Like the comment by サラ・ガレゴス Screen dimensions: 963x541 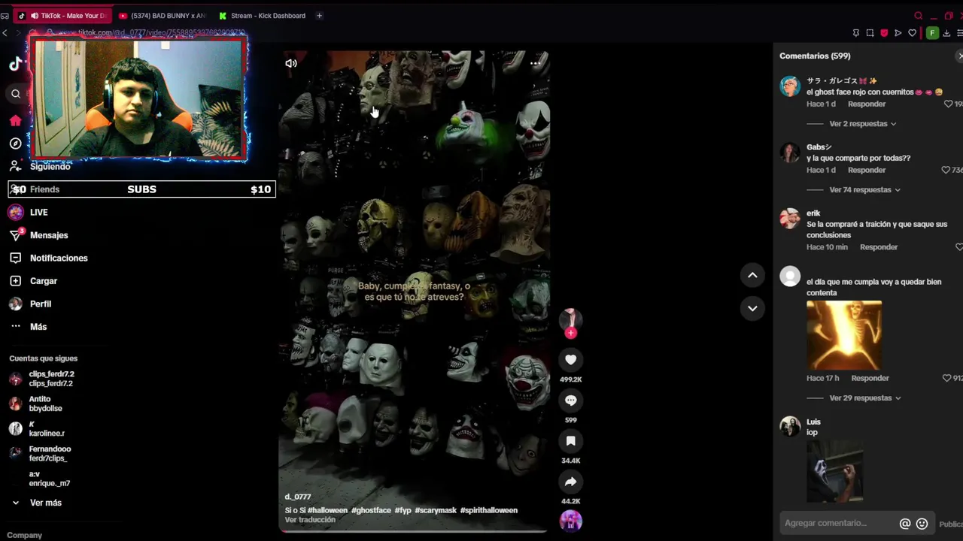pos(948,104)
